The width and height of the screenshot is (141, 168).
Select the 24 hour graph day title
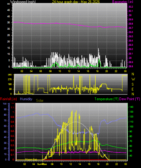pyautogui.click(x=76, y=2)
